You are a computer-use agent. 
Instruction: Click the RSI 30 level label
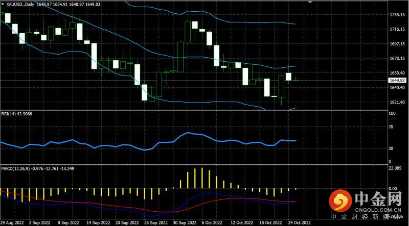coord(391,148)
